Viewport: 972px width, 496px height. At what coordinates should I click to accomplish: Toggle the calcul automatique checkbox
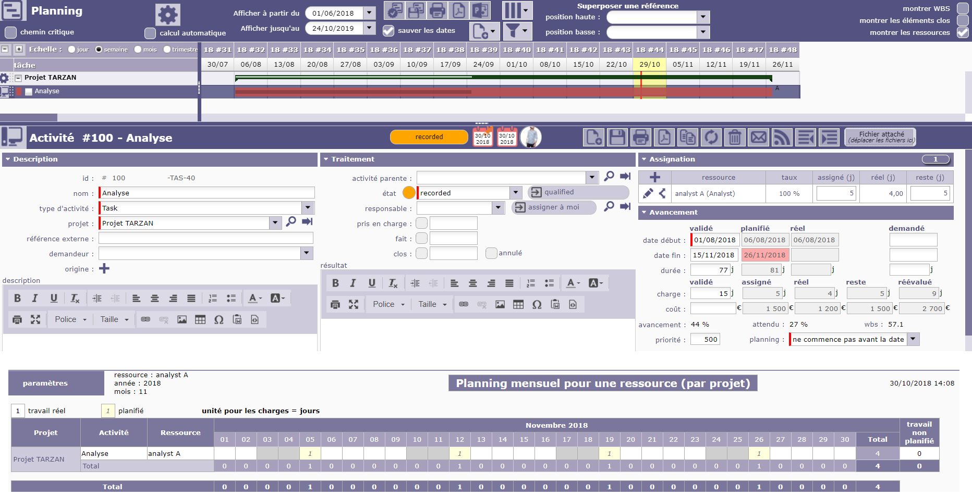tap(150, 33)
